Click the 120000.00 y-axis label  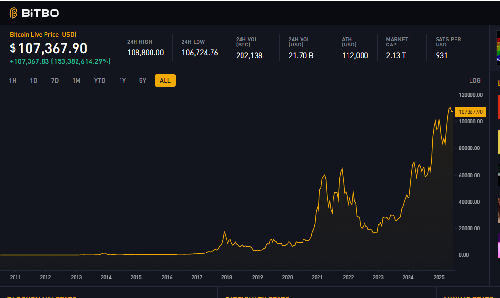[x=470, y=95]
